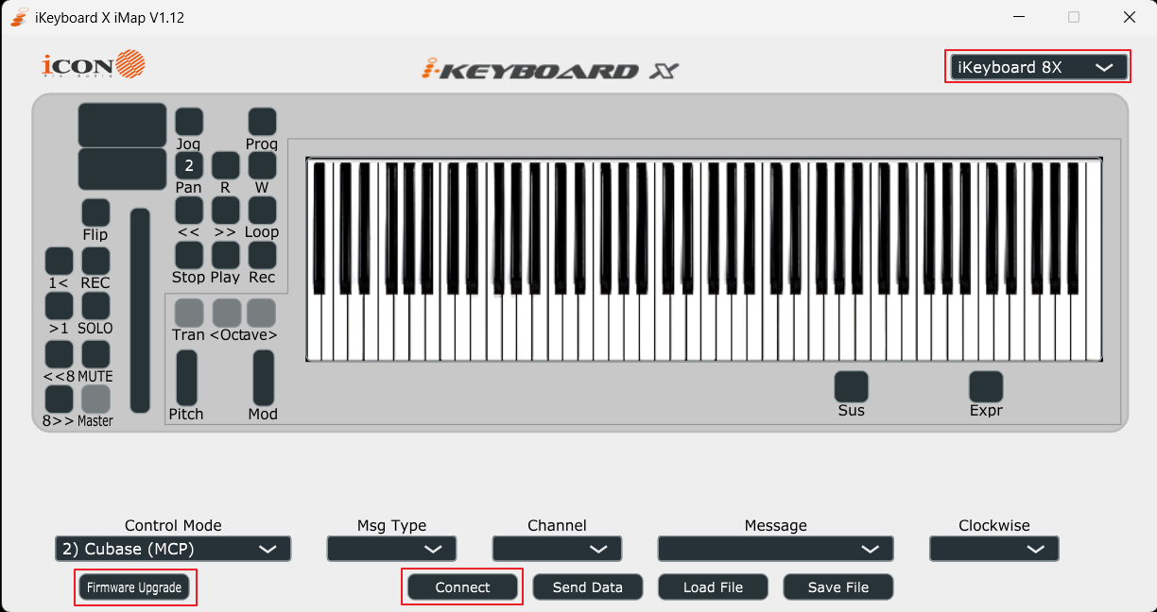Click the >1 track button
This screenshot has width=1157, height=612.
point(59,306)
